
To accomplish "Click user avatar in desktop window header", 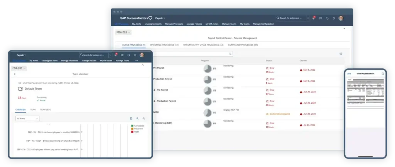I will point(341,18).
